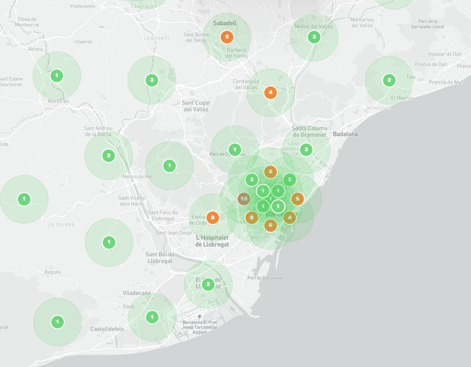The width and height of the screenshot is (471, 367).
Task: Open the 1 marker near Gavà
Action: (x=152, y=317)
